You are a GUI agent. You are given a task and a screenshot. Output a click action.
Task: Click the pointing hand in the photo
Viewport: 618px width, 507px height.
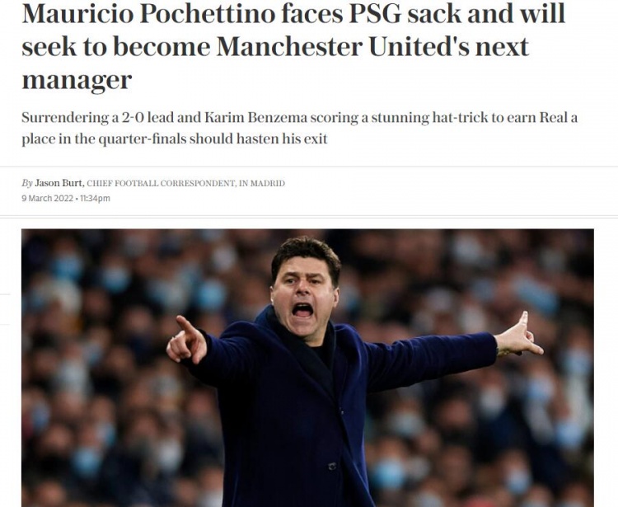tap(187, 340)
